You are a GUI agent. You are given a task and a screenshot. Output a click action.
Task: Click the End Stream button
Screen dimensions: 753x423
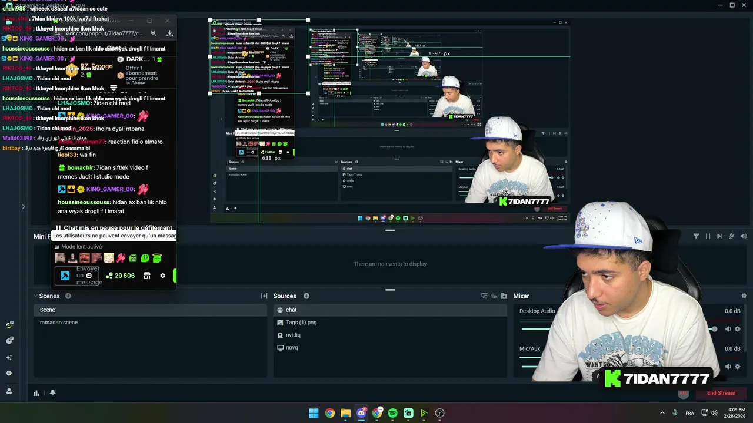pos(721,393)
